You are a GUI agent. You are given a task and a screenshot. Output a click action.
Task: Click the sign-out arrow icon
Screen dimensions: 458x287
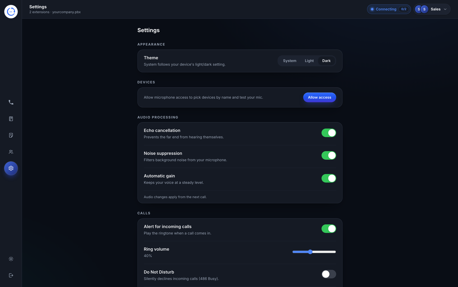11,275
